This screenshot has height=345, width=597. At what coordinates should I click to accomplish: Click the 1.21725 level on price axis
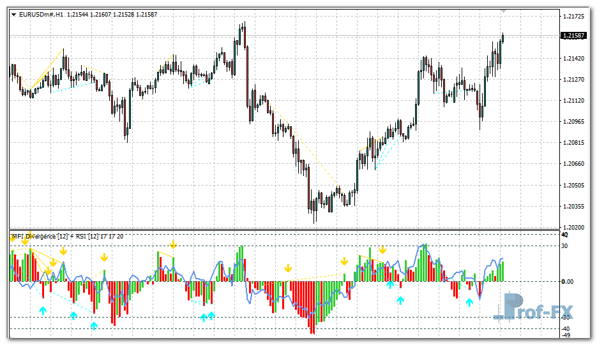573,16
